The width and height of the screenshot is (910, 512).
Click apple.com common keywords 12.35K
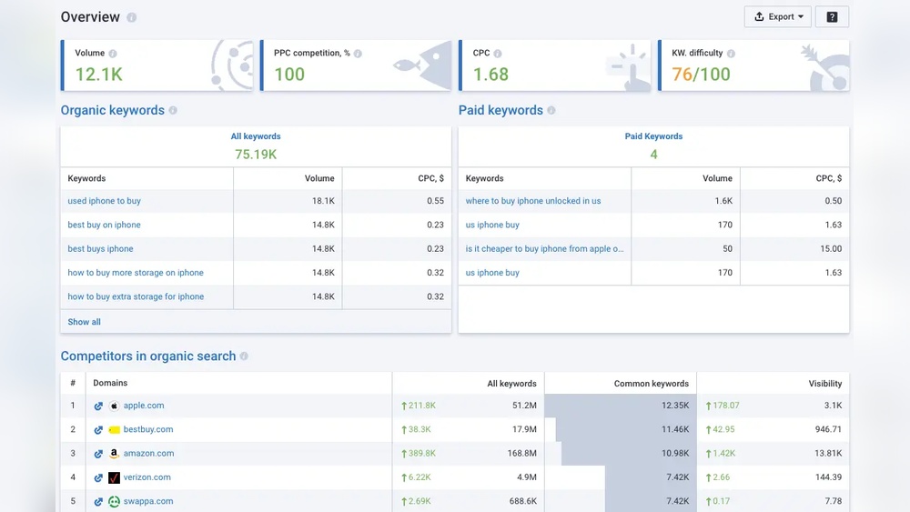(675, 406)
